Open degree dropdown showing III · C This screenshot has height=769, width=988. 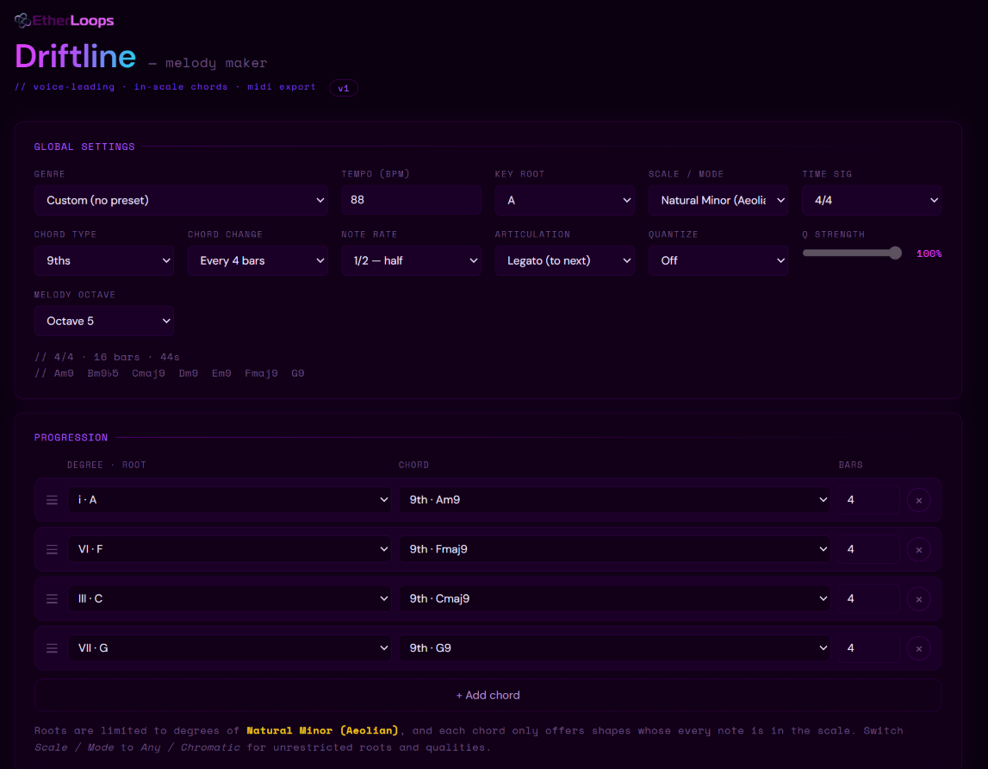(230, 598)
